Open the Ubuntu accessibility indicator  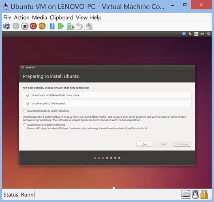coord(184,34)
